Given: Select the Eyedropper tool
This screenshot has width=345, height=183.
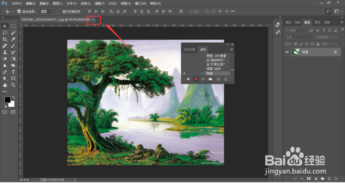Looking at the screenshot, I should 13,39.
